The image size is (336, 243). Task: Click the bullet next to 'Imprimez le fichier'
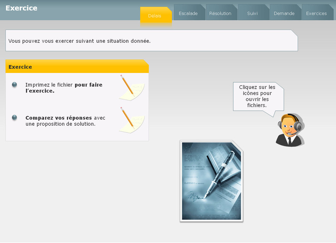(15, 85)
